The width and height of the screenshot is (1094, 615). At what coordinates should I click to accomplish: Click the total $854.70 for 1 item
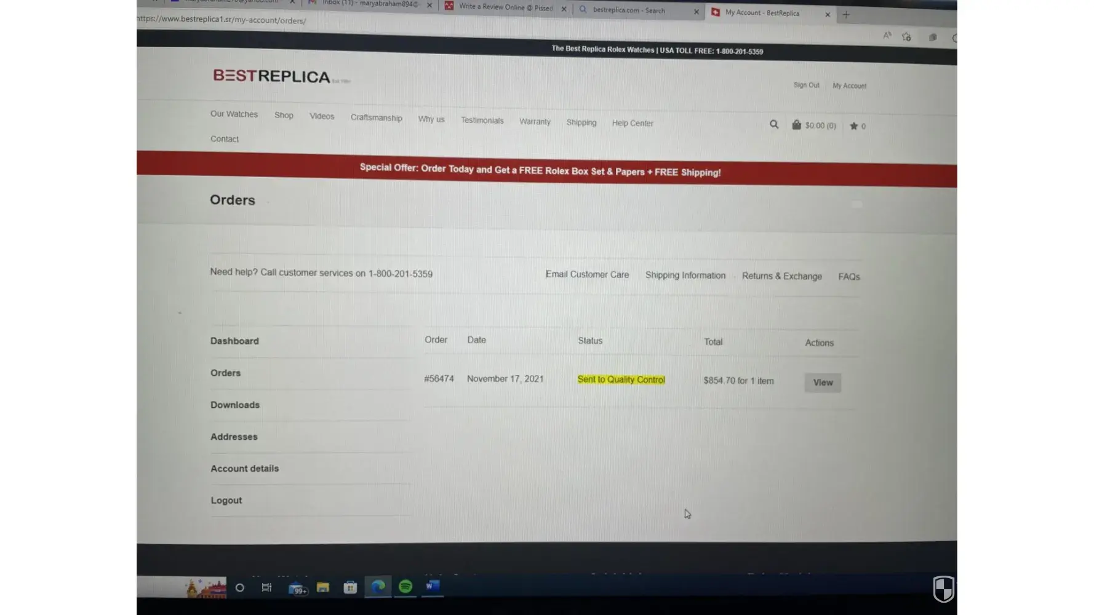coord(738,381)
